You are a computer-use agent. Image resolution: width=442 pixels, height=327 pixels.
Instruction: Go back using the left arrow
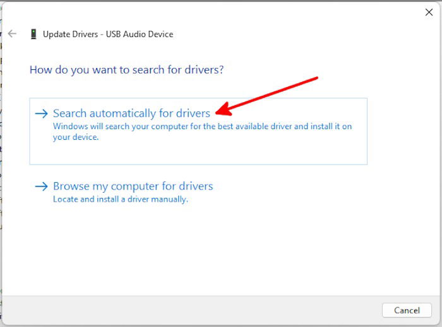click(x=12, y=34)
